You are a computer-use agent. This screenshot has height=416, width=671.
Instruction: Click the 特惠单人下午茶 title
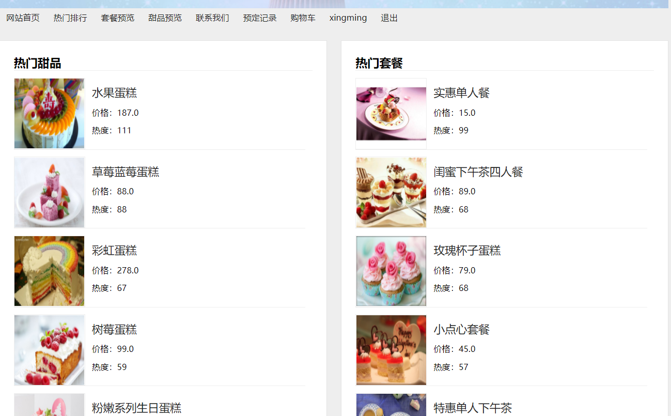click(473, 408)
